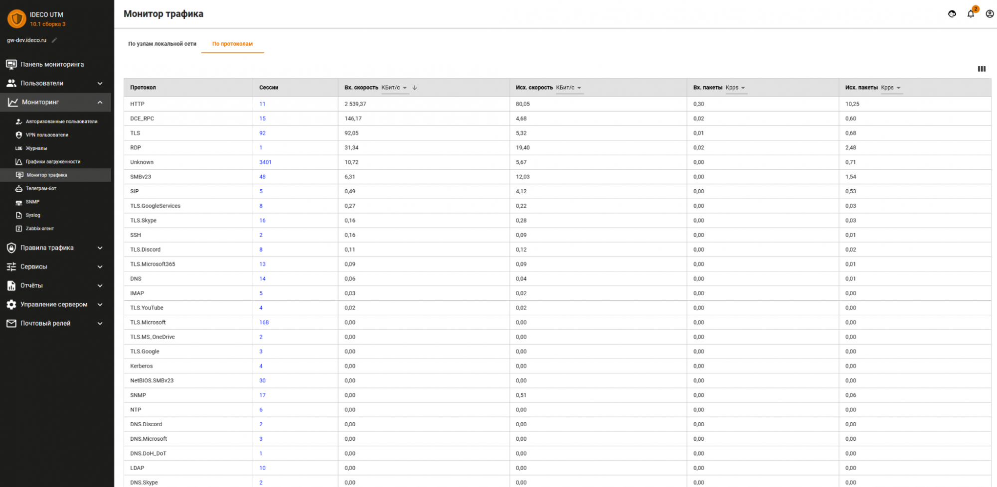Select the По протоколам tab
The width and height of the screenshot is (997, 487).
tap(232, 44)
